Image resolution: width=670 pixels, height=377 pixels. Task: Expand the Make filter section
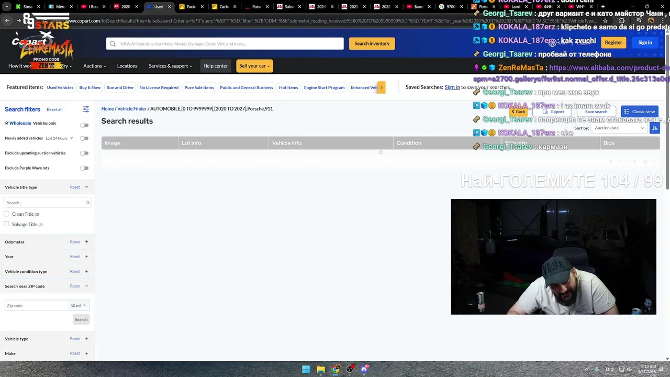point(86,353)
